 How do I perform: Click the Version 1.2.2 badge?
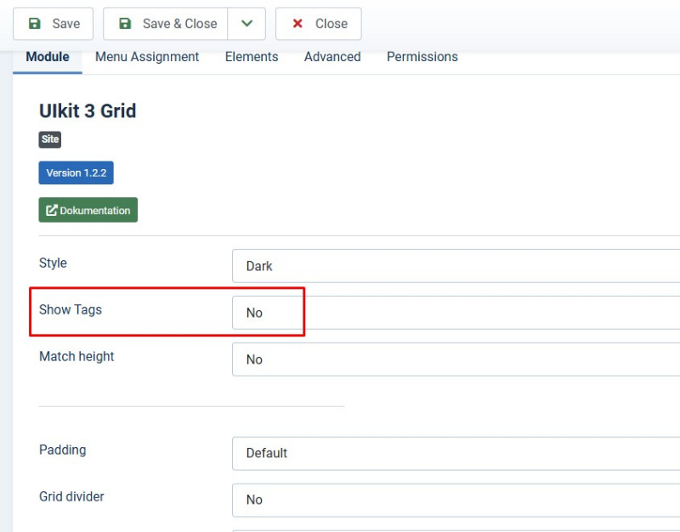pyautogui.click(x=76, y=173)
